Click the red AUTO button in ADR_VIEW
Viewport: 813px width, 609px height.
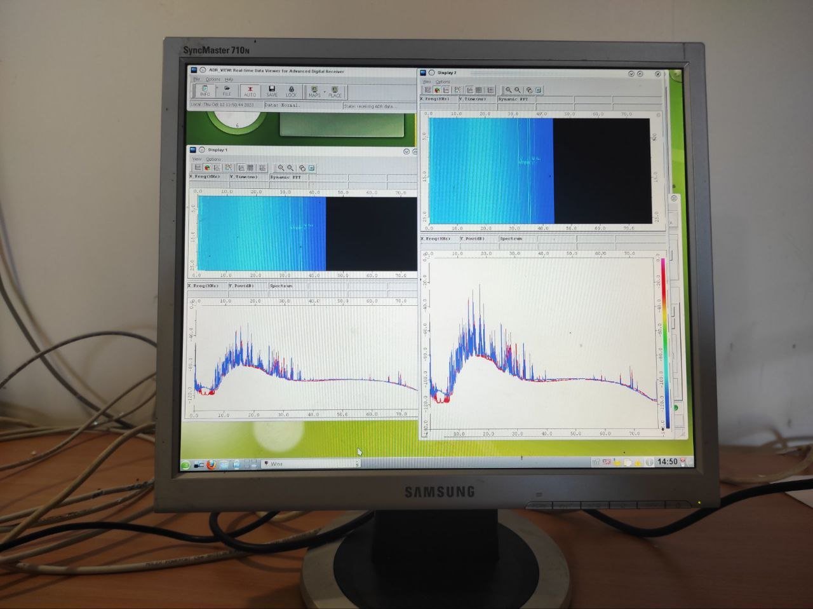[250, 91]
